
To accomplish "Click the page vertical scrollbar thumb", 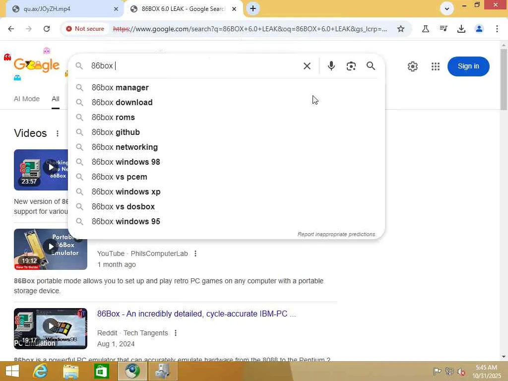I will click(x=504, y=79).
